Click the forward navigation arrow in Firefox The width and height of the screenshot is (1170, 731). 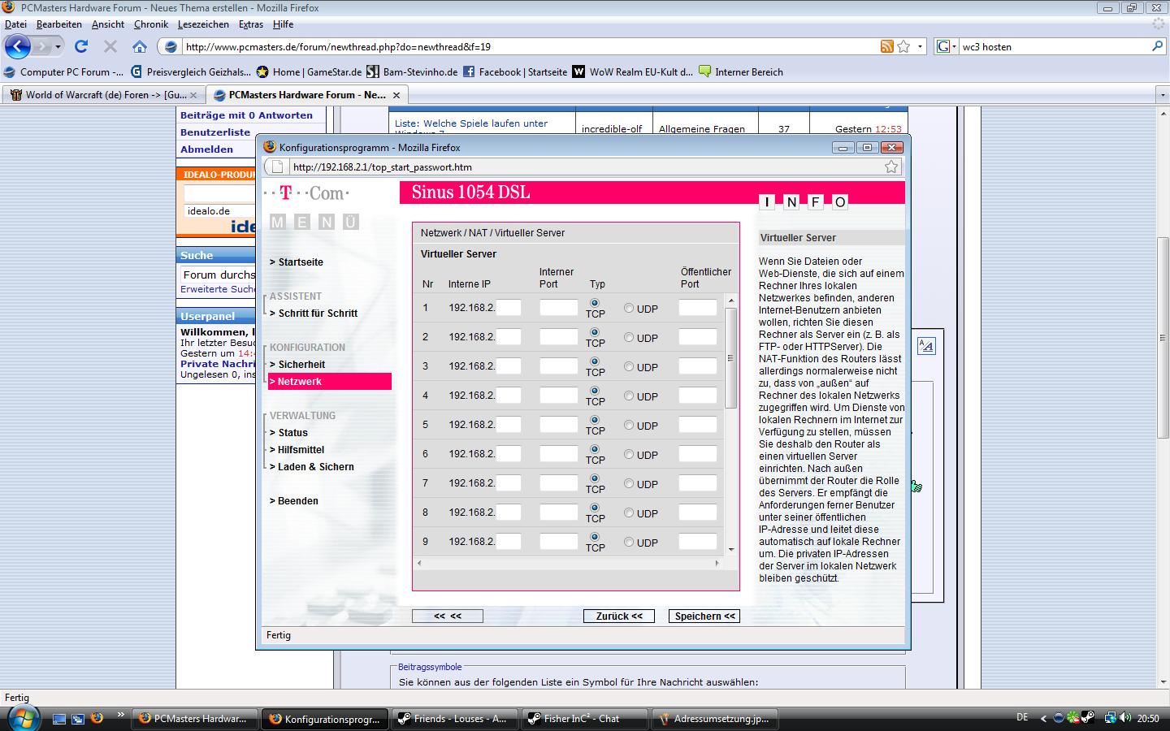click(41, 46)
